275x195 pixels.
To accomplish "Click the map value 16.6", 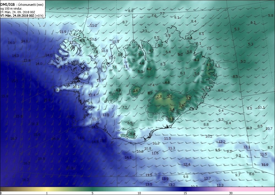I will point(42,159).
